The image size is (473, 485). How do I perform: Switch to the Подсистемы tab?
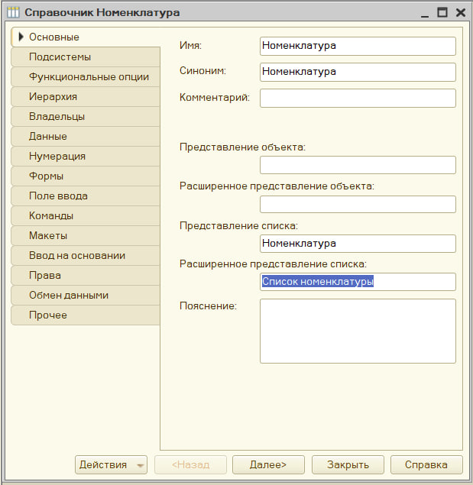(86, 57)
